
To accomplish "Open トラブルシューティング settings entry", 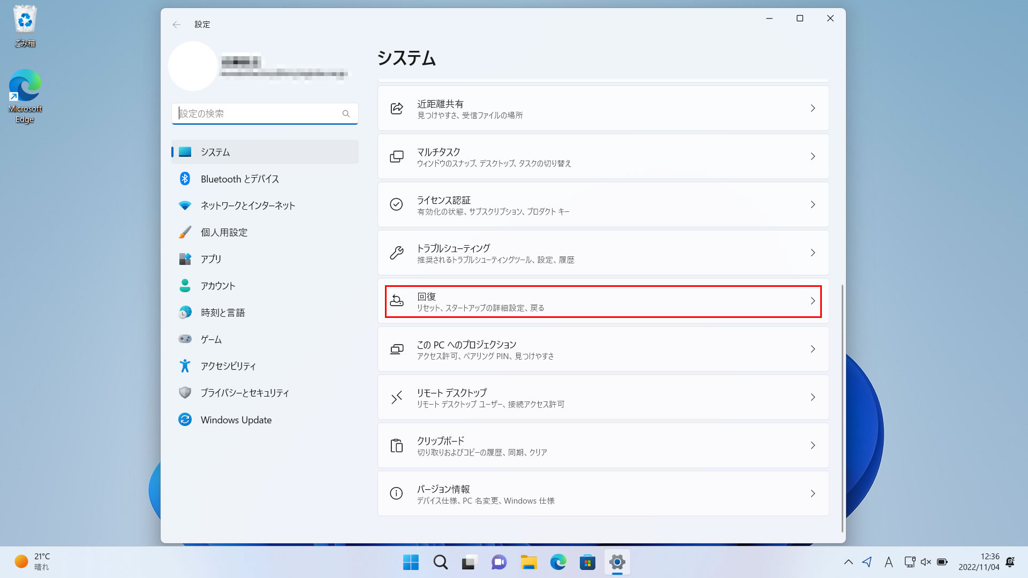I will pos(603,253).
